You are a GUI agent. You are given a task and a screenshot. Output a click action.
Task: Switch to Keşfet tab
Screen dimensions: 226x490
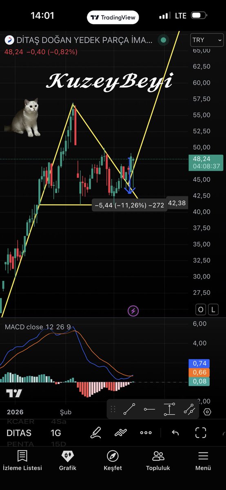click(x=113, y=461)
